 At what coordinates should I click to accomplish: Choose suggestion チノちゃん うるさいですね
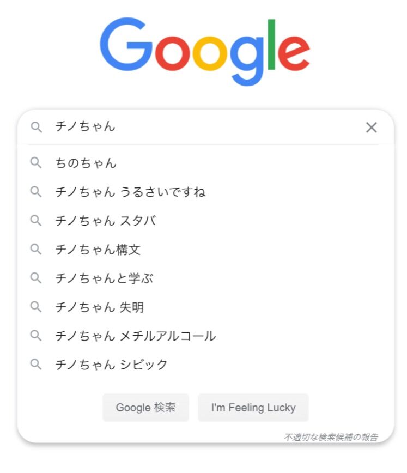[130, 192]
